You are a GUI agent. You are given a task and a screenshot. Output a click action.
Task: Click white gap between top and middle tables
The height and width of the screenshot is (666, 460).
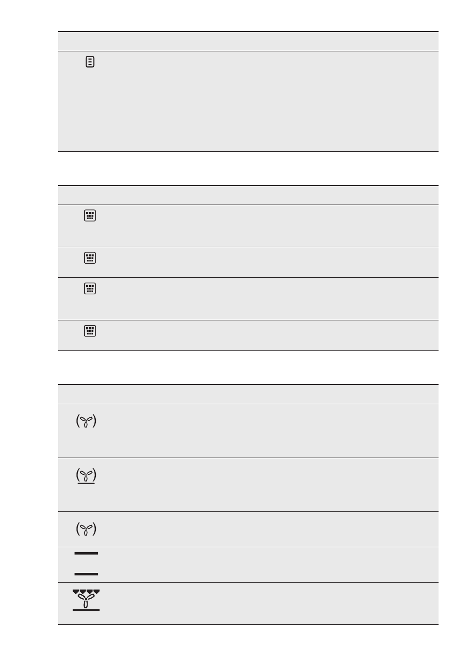click(248, 168)
